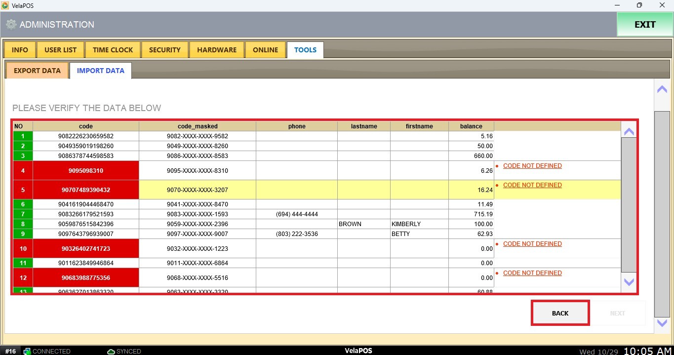The height and width of the screenshot is (355, 674).
Task: Go to the SECURITY tab
Action: click(x=164, y=50)
